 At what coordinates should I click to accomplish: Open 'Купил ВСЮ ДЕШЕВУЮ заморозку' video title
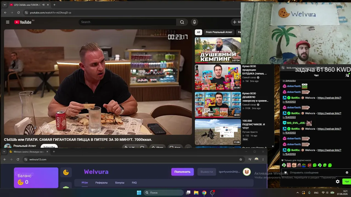pos(255,97)
